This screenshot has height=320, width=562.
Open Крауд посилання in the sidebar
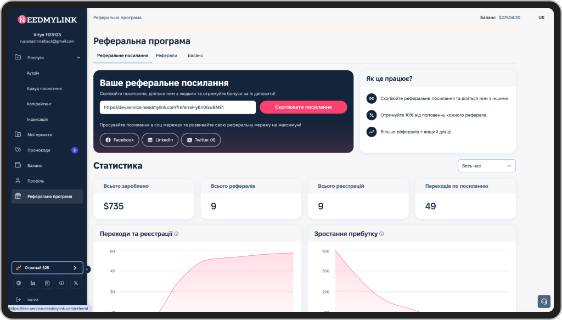point(44,88)
